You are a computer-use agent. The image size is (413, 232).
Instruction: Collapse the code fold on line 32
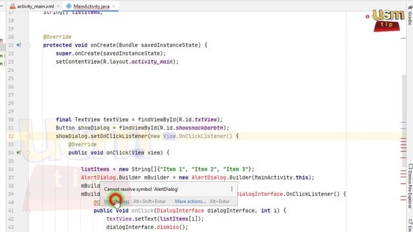tap(28, 136)
